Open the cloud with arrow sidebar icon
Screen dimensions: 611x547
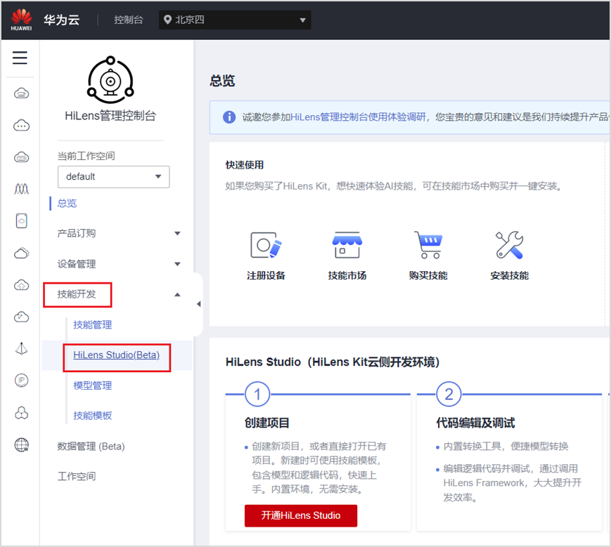[x=21, y=317]
